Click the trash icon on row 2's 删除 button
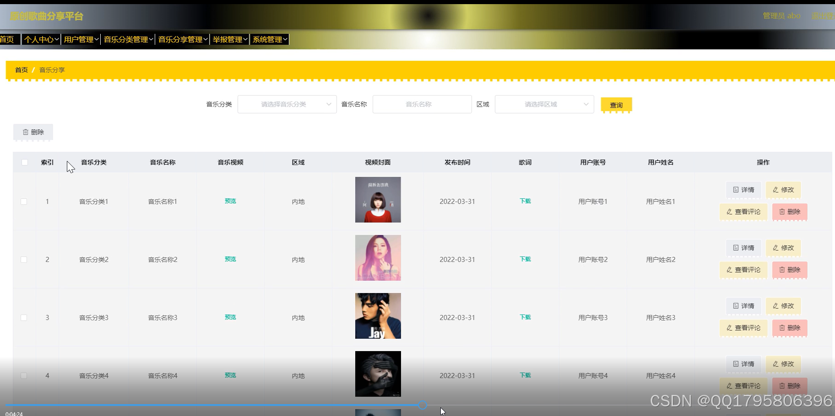This screenshot has height=416, width=835. coord(782,270)
